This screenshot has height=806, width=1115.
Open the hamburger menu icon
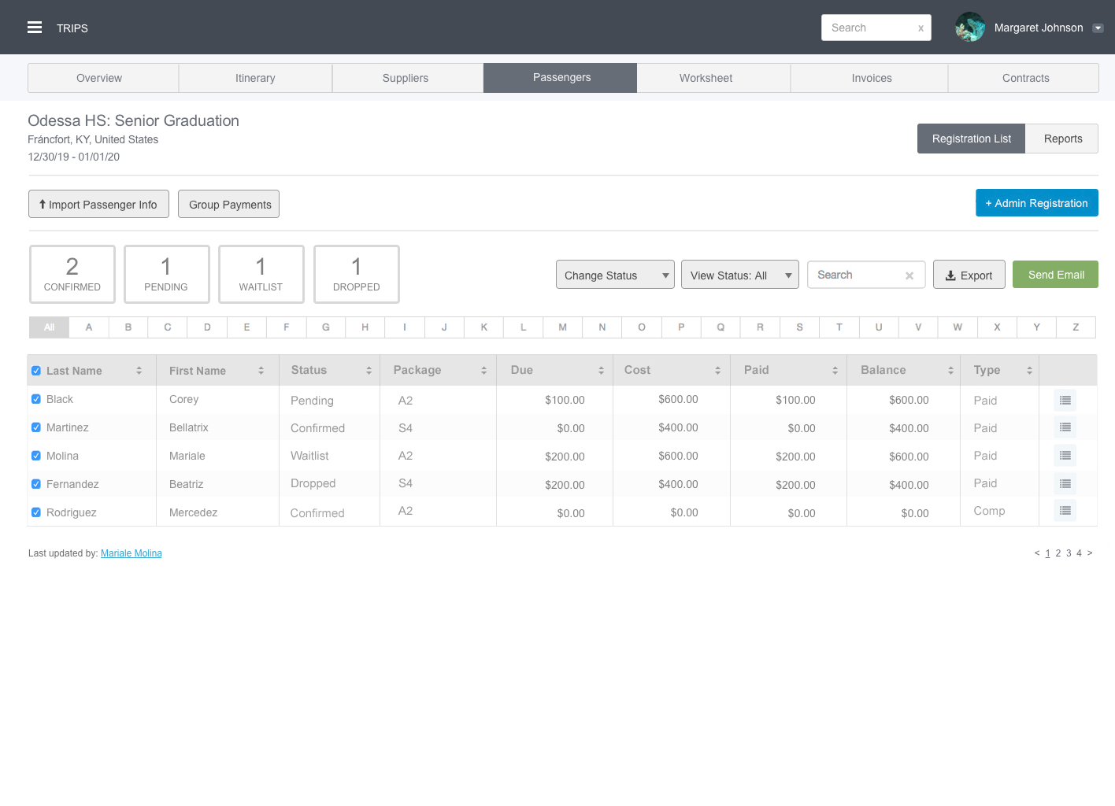coord(35,28)
